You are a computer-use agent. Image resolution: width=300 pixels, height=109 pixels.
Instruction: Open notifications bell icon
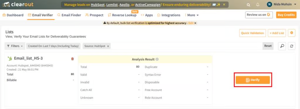258,5
